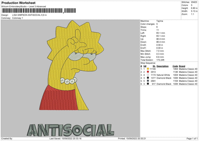
Task: Click Diamond Black description in stop 4
Action: tap(164, 78)
